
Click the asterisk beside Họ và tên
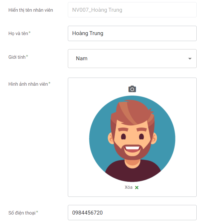[x=30, y=33]
